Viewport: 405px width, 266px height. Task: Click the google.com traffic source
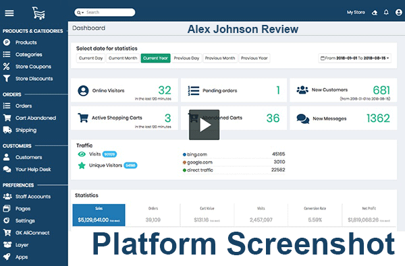pyautogui.click(x=199, y=162)
